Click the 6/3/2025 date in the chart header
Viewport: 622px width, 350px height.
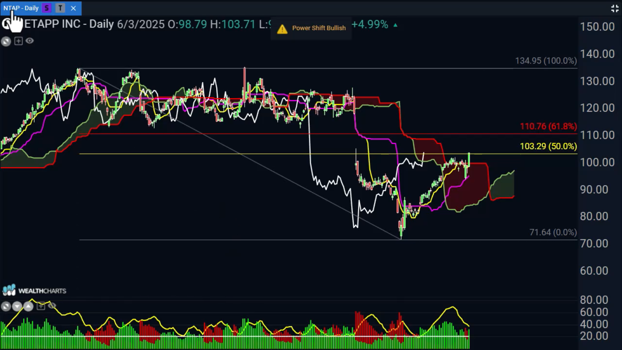point(141,24)
